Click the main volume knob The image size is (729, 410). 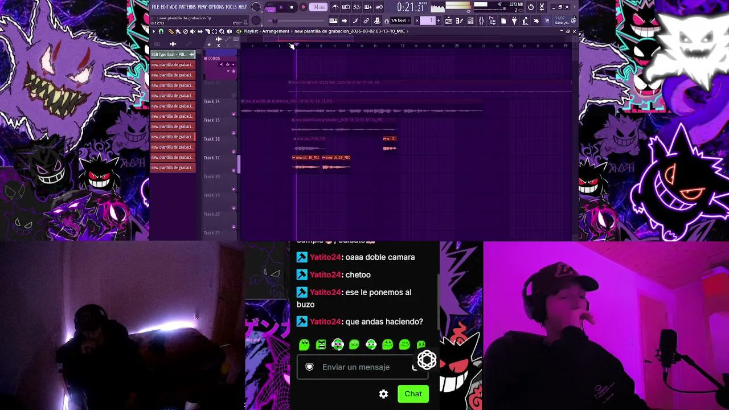(x=257, y=7)
